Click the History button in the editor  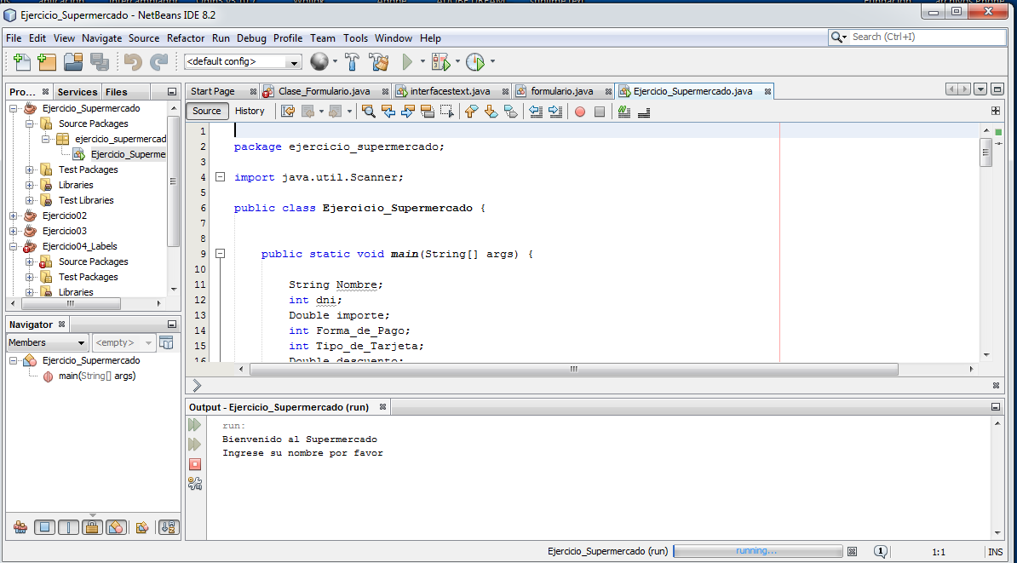coord(250,111)
